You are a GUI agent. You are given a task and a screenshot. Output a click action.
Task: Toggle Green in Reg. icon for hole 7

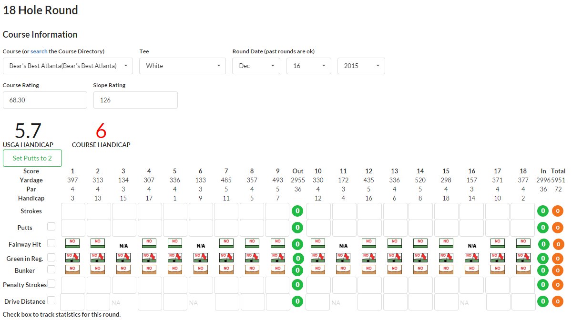click(226, 258)
